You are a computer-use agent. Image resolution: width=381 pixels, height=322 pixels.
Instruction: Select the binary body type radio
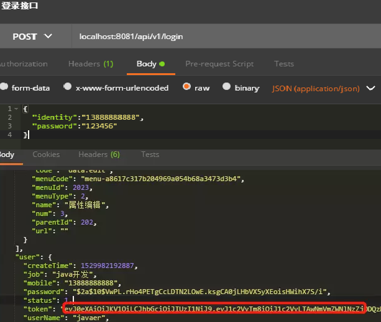coord(226,87)
